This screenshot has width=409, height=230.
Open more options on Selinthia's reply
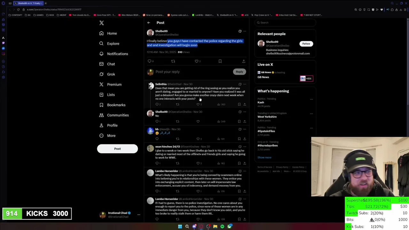coord(245,84)
